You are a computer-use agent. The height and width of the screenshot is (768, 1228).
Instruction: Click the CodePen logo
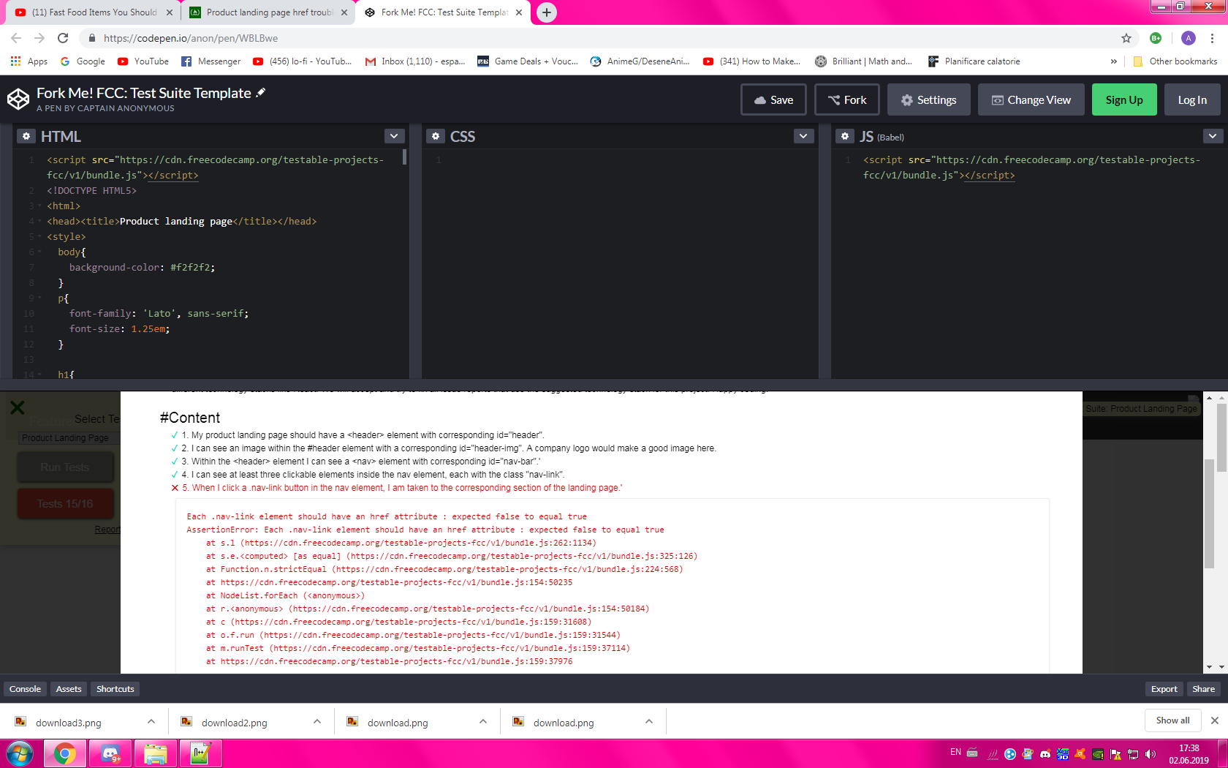click(18, 98)
